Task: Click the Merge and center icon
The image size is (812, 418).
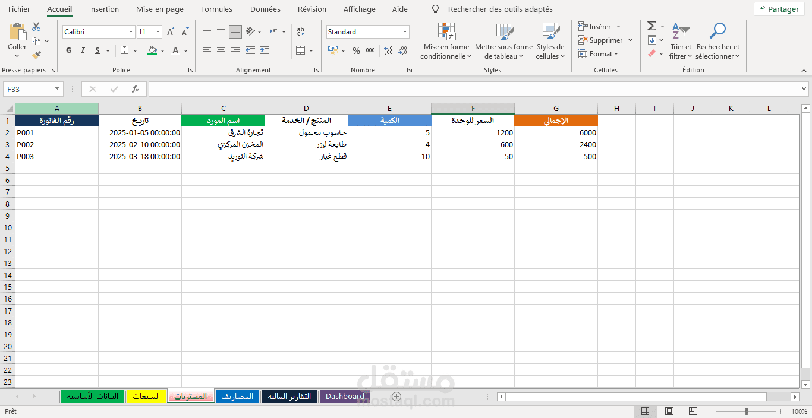Action: (301, 50)
